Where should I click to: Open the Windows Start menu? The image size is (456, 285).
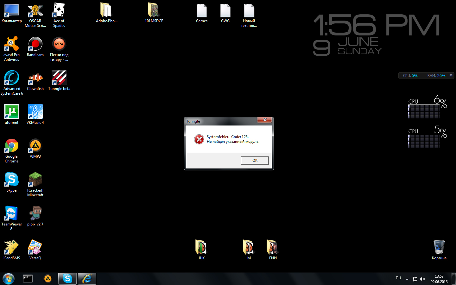tap(9, 279)
